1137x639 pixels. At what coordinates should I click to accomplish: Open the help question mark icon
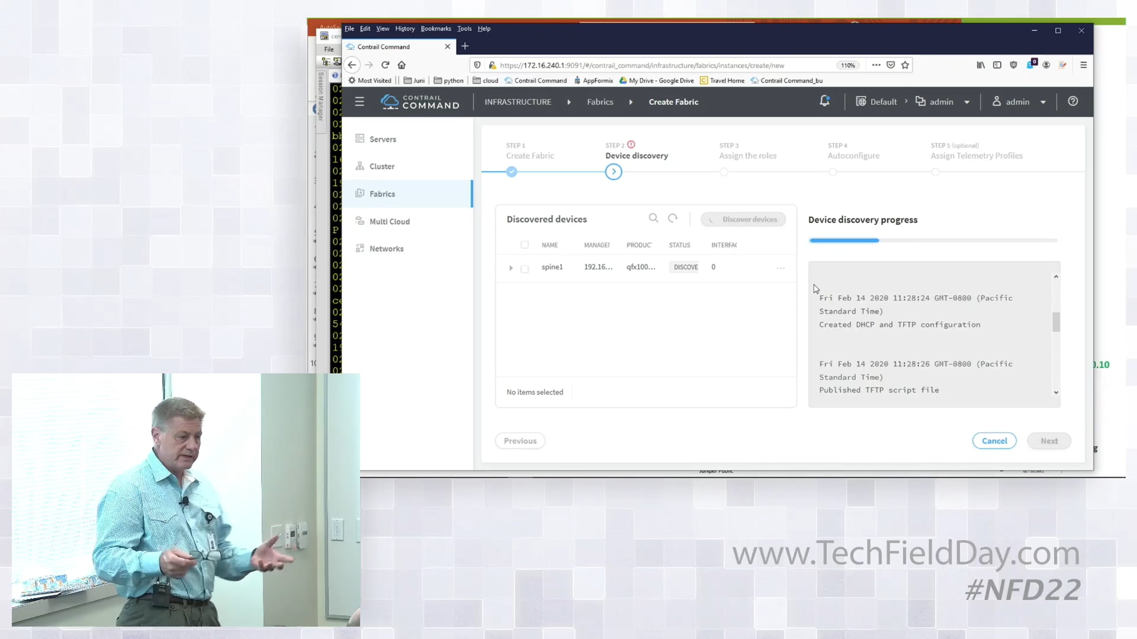pyautogui.click(x=1073, y=101)
